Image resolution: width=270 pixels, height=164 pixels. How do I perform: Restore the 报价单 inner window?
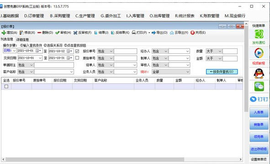click(231, 26)
